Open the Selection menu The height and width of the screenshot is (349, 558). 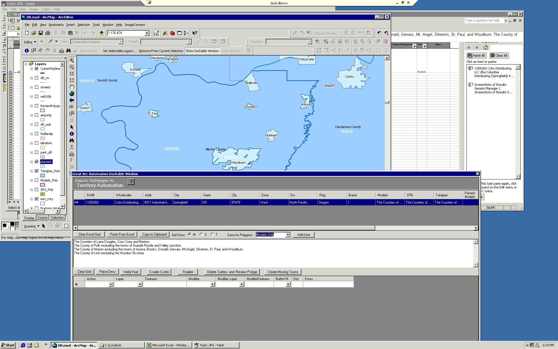[x=83, y=25]
